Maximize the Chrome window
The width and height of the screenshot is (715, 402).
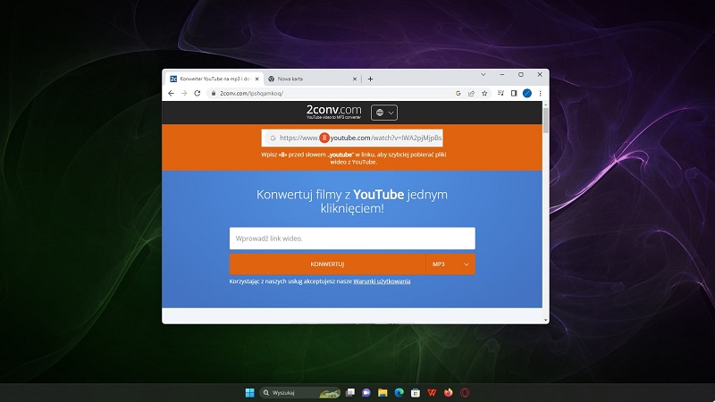521,74
